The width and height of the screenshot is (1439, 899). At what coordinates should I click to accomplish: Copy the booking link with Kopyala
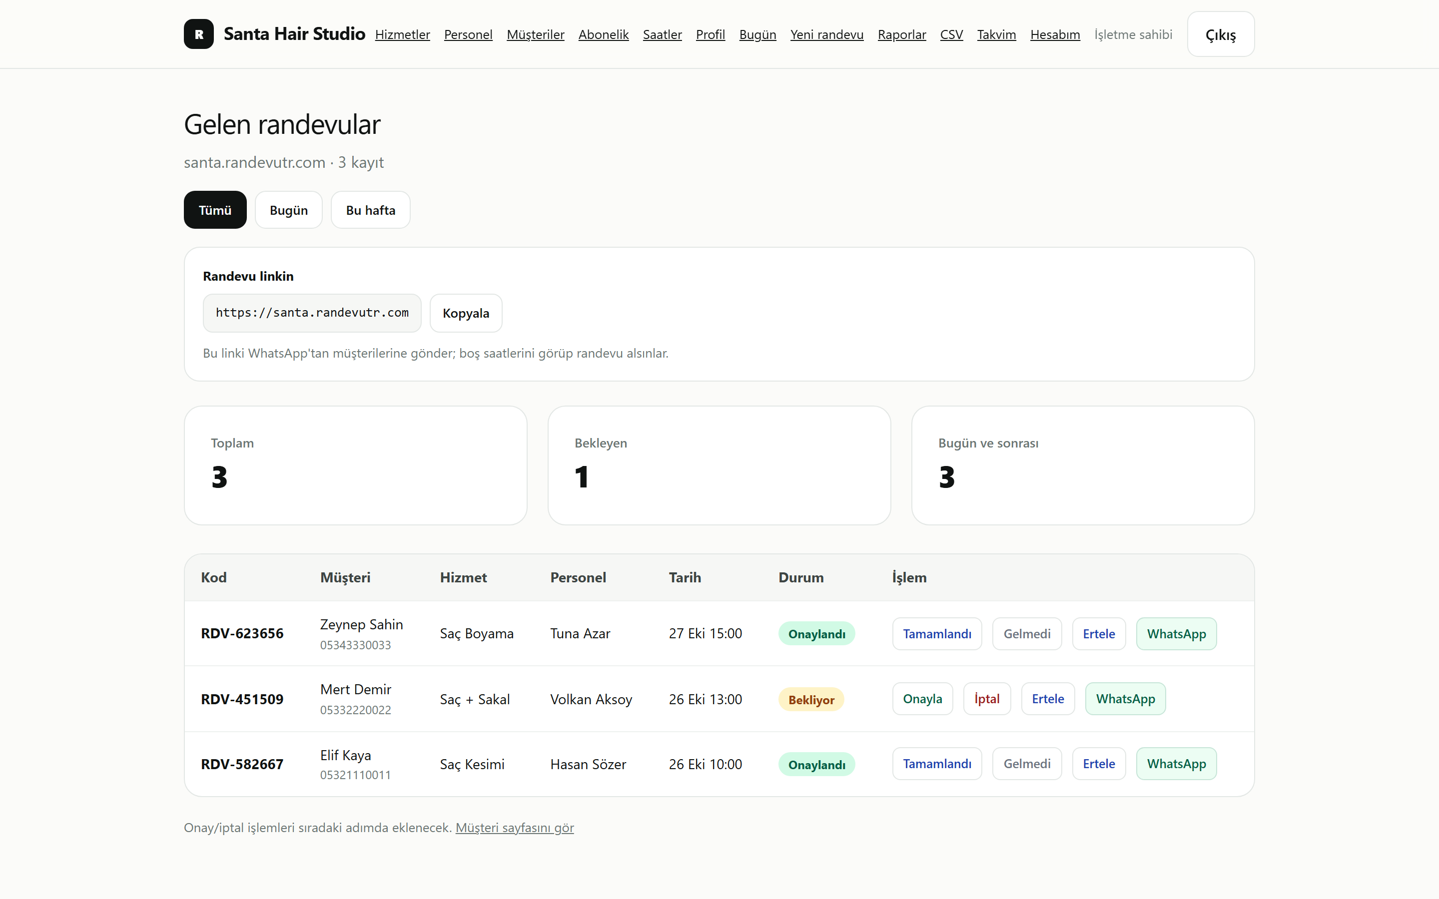pos(466,313)
